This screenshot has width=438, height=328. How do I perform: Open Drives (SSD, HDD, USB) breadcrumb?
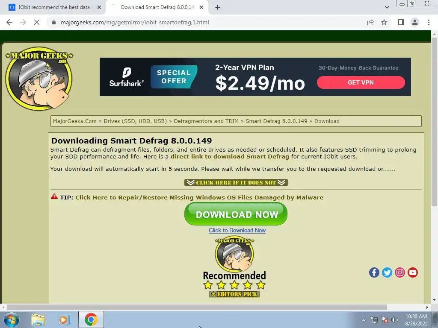[x=135, y=121]
